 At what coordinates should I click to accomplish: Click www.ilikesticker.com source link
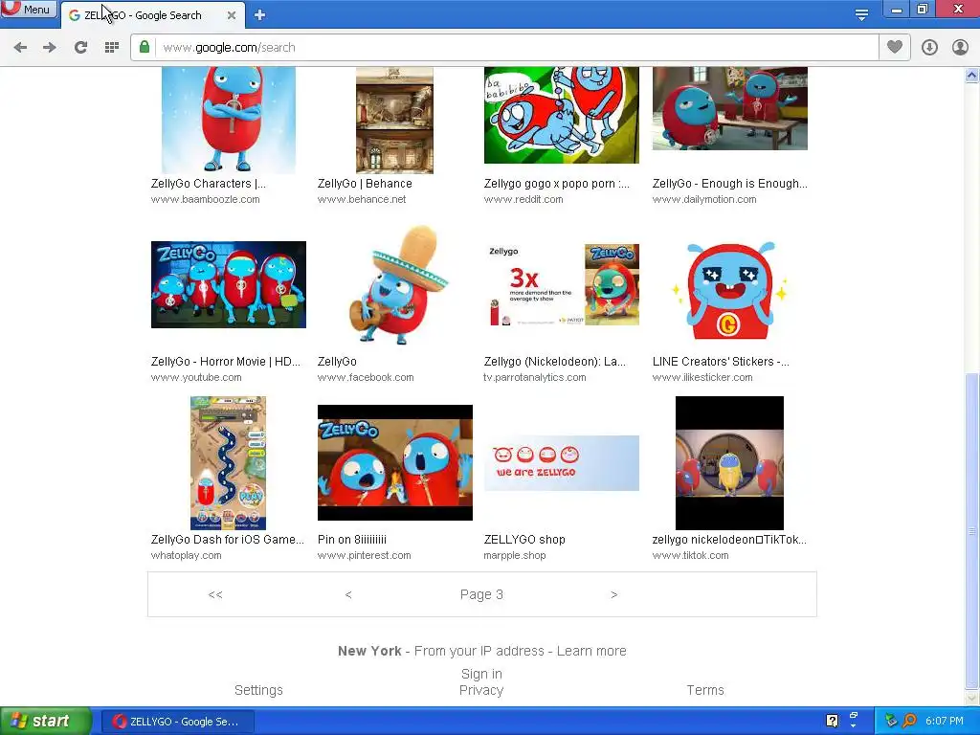tap(702, 377)
